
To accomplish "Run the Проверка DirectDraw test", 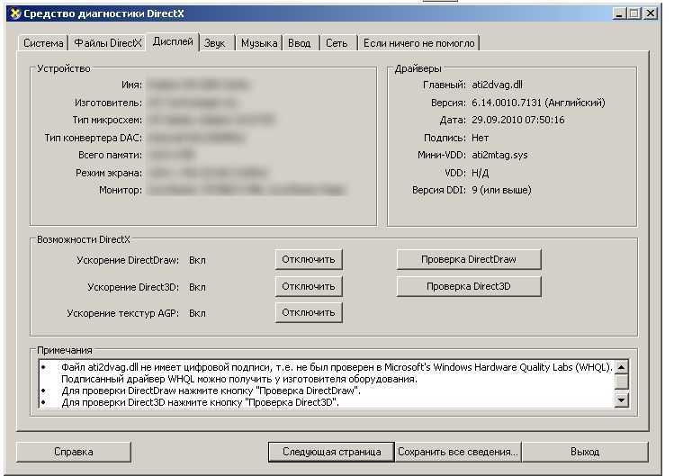I will click(x=469, y=259).
